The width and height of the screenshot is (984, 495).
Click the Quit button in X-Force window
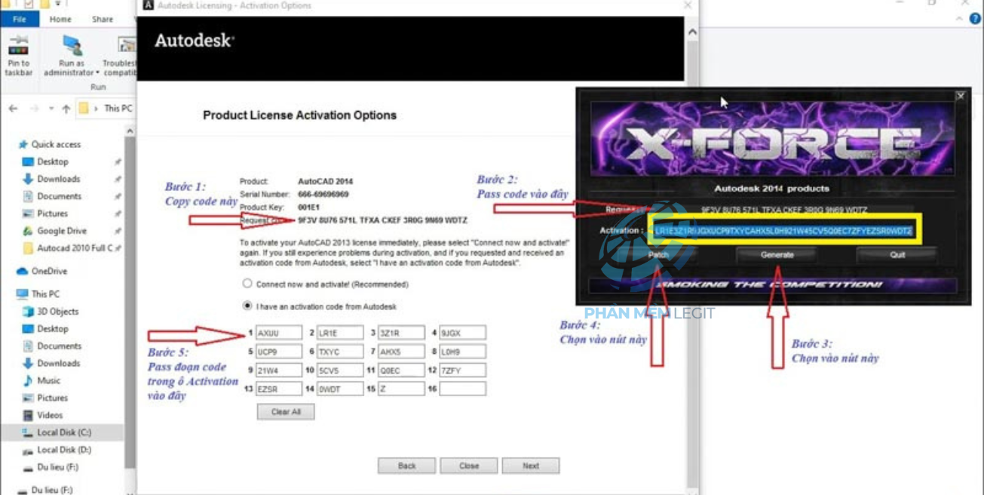click(x=897, y=255)
